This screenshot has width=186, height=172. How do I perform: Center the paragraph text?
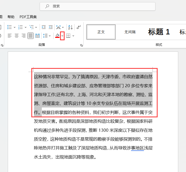17,36
